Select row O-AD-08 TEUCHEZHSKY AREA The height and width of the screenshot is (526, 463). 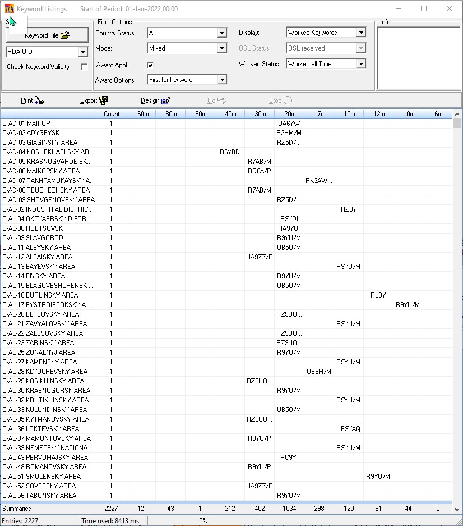click(x=226, y=190)
